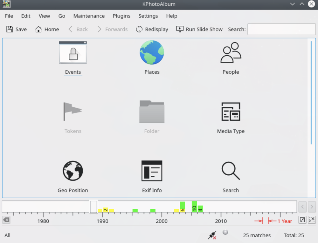
Task: Click the 2010 date label
Action: [x=221, y=221]
